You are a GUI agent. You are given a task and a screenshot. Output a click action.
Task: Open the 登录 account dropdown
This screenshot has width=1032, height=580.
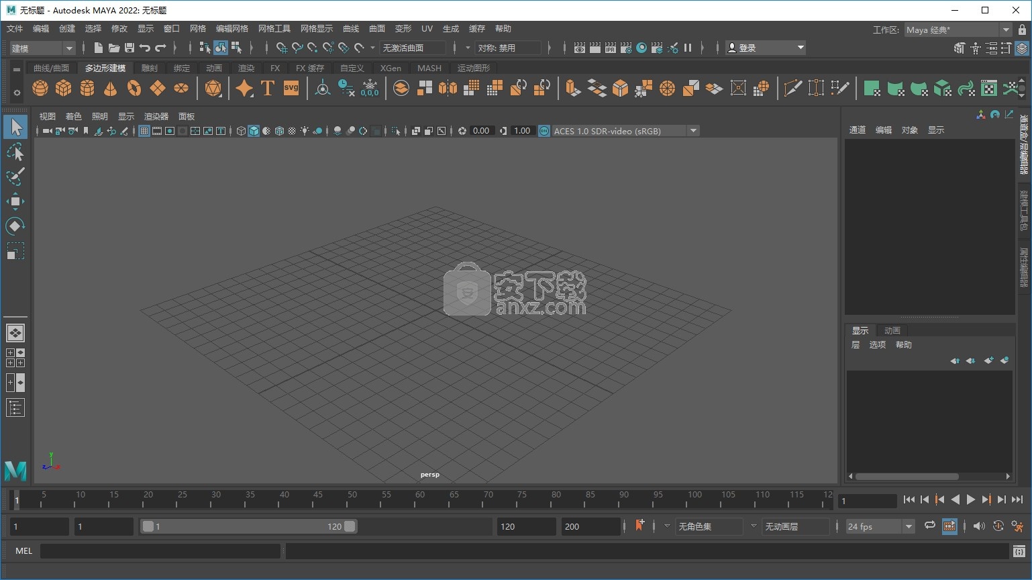click(766, 48)
